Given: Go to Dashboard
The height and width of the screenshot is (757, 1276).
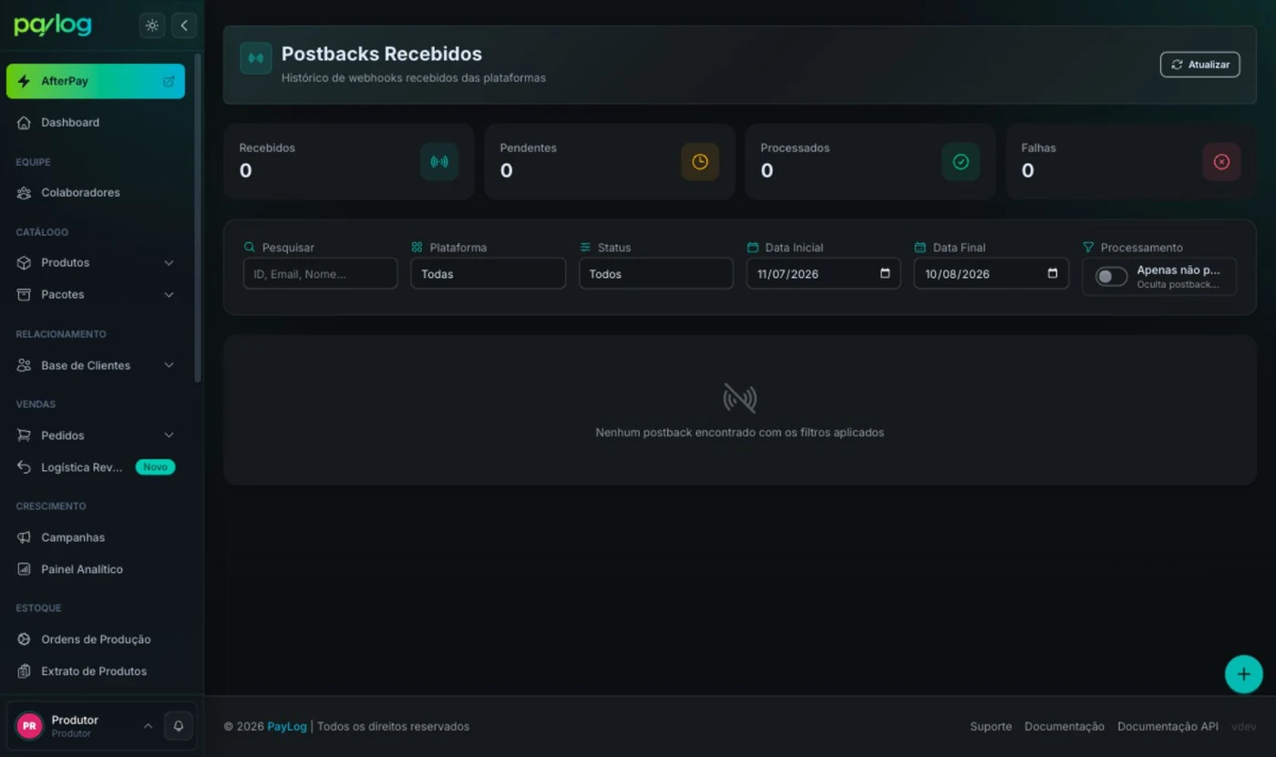Looking at the screenshot, I should (96, 122).
